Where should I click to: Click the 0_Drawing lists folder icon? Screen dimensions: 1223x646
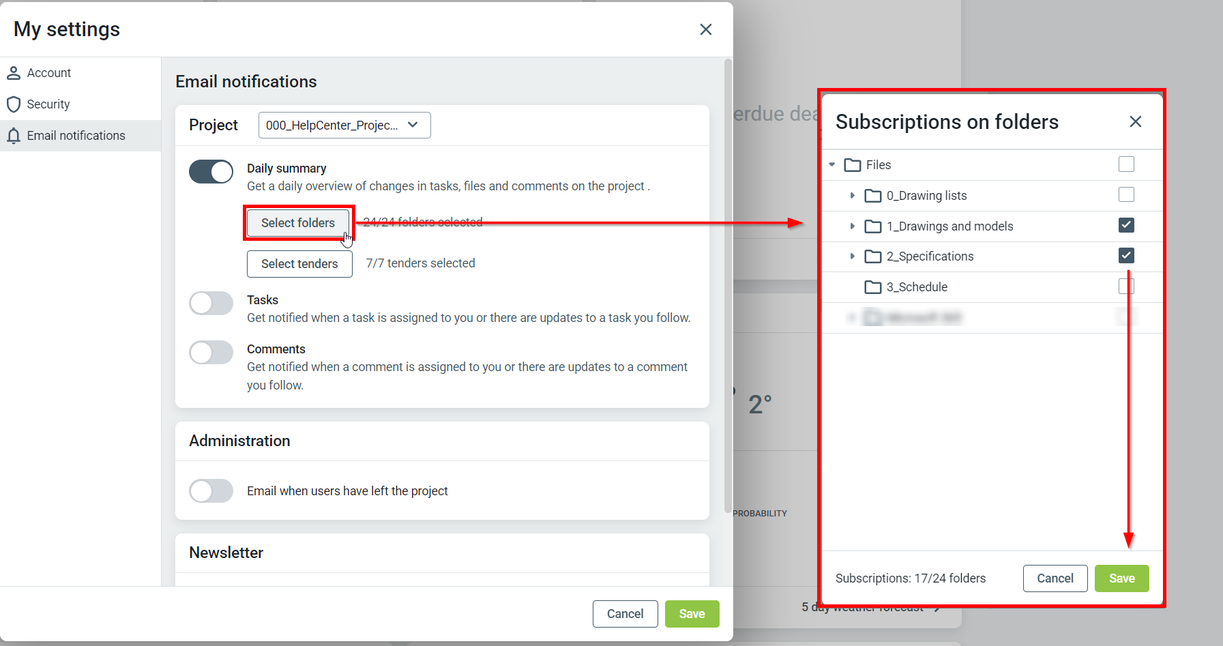tap(872, 196)
